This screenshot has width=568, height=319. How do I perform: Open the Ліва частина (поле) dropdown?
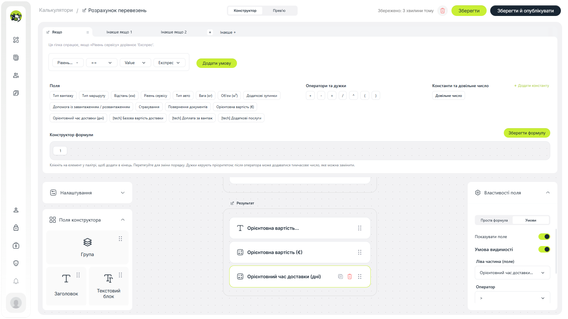[512, 273]
